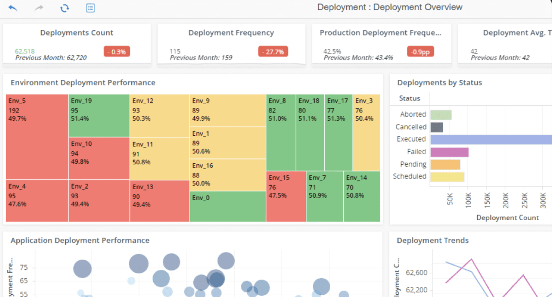Click the redo forward arrow icon
This screenshot has height=297, width=552.
pyautogui.click(x=39, y=8)
